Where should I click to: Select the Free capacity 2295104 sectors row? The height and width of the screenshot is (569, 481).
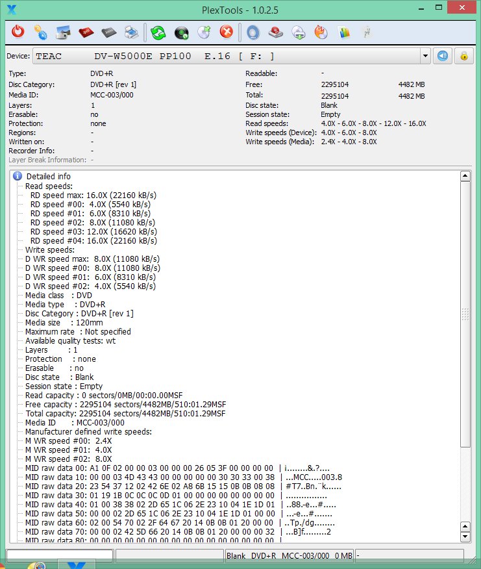[125, 404]
